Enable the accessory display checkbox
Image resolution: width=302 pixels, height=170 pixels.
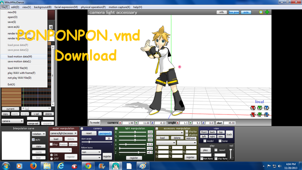click(x=187, y=131)
